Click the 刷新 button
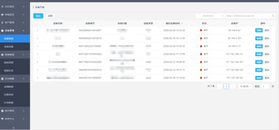 click(x=50, y=16)
